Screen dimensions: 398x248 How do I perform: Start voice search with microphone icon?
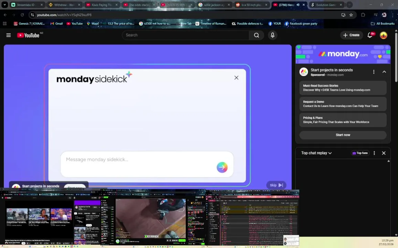pyautogui.click(x=272, y=35)
